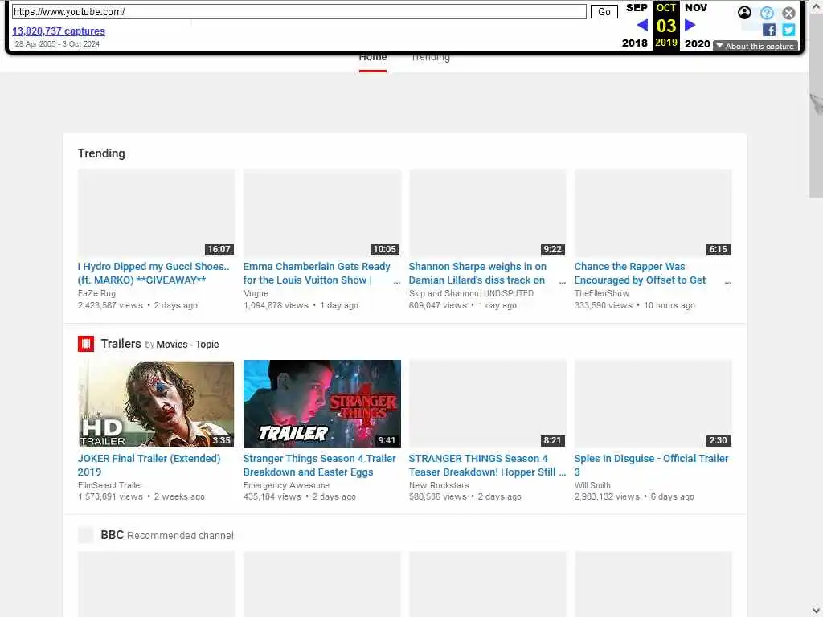
Task: Expand the About this capture dropdown
Action: [x=755, y=46]
